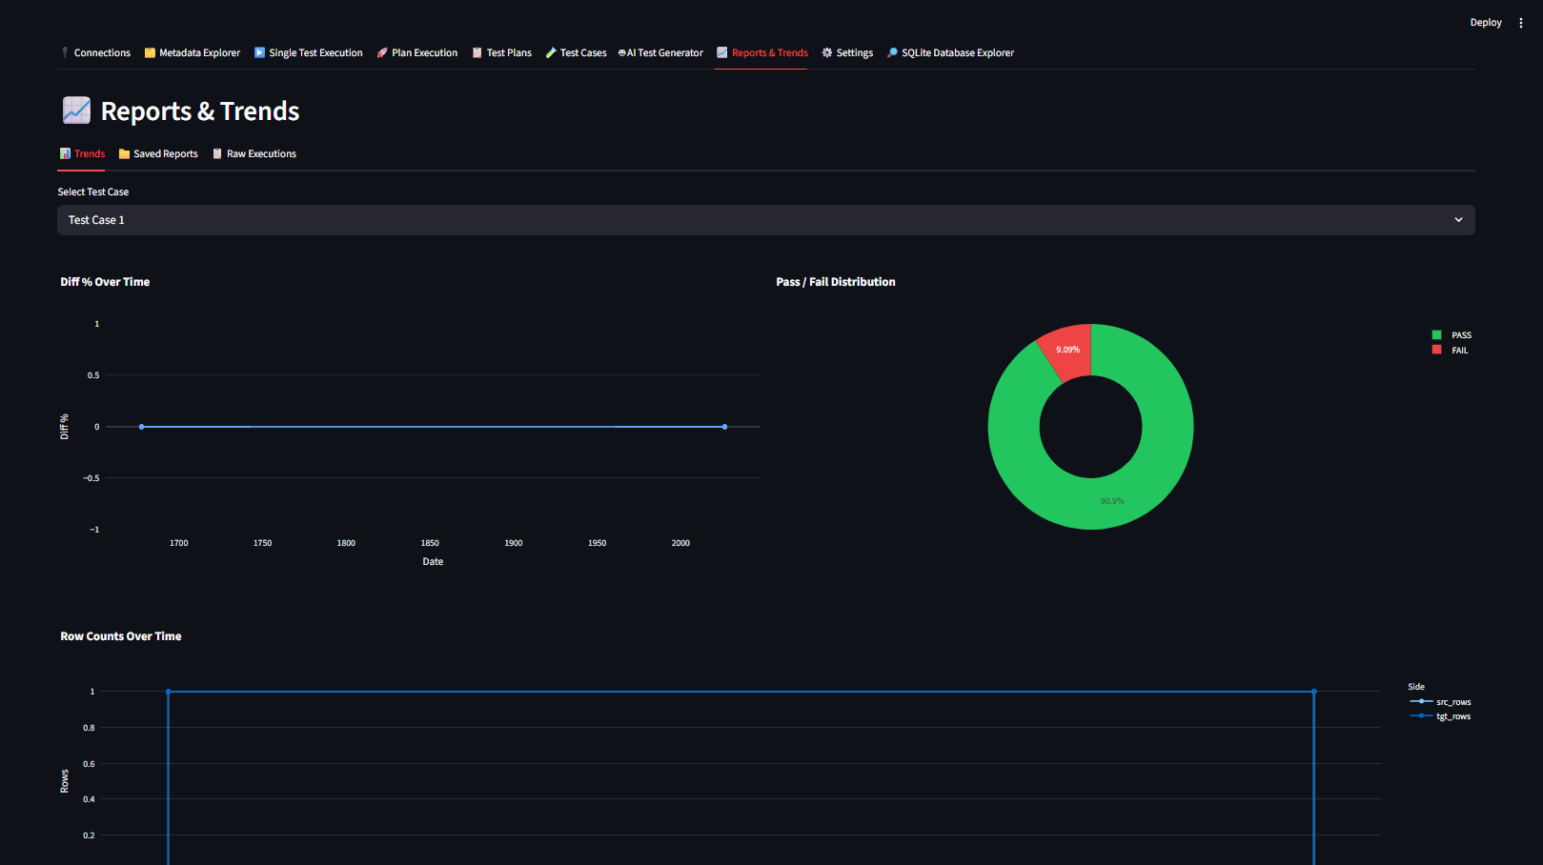
Task: Select the Test Plans navigation link
Action: 502,52
